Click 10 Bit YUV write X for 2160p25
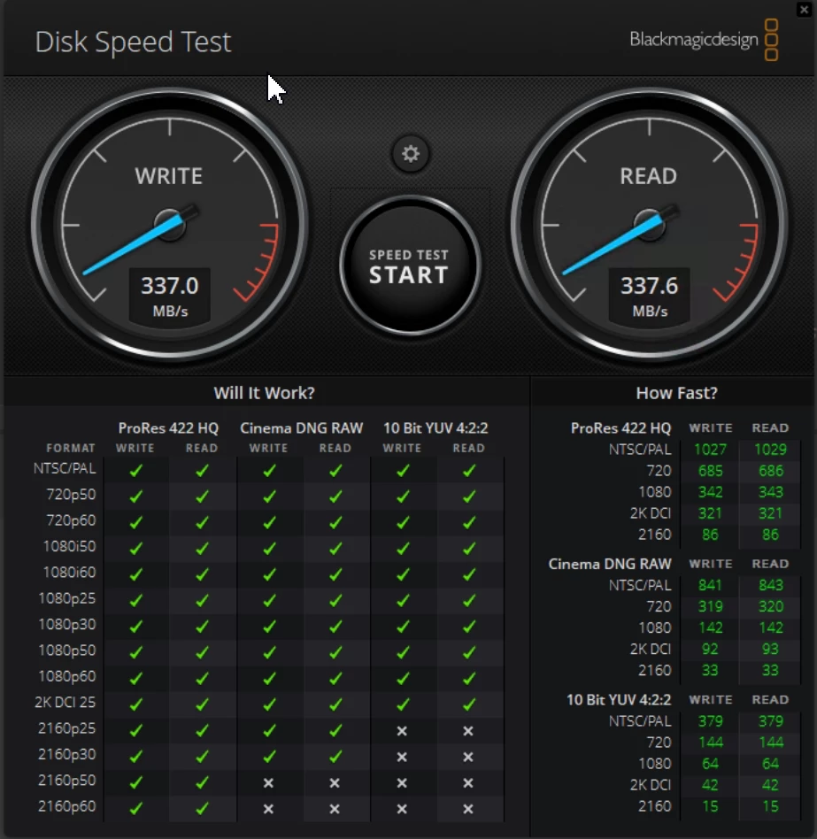This screenshot has height=839, width=817. [402, 730]
